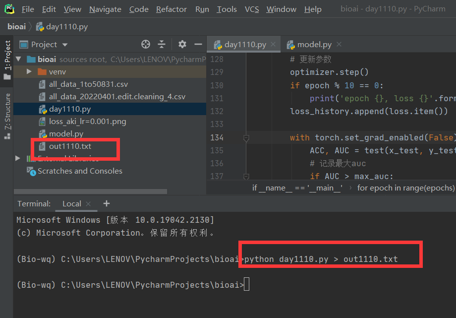Click line number 130 in gutter
The height and width of the screenshot is (318, 456).
point(217,85)
